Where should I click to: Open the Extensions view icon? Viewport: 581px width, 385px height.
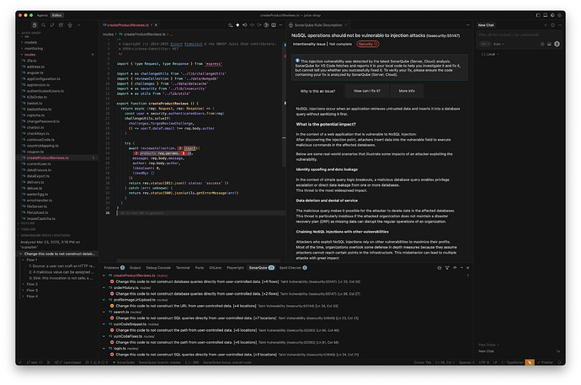point(61,25)
